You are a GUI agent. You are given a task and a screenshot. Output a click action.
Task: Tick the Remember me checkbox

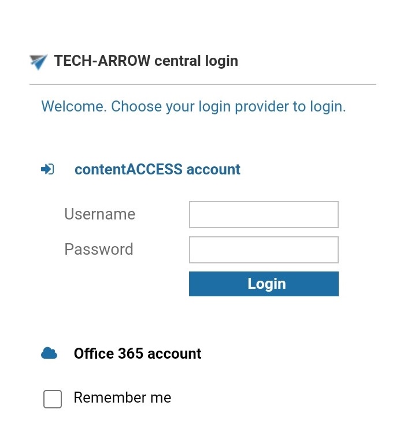click(53, 399)
